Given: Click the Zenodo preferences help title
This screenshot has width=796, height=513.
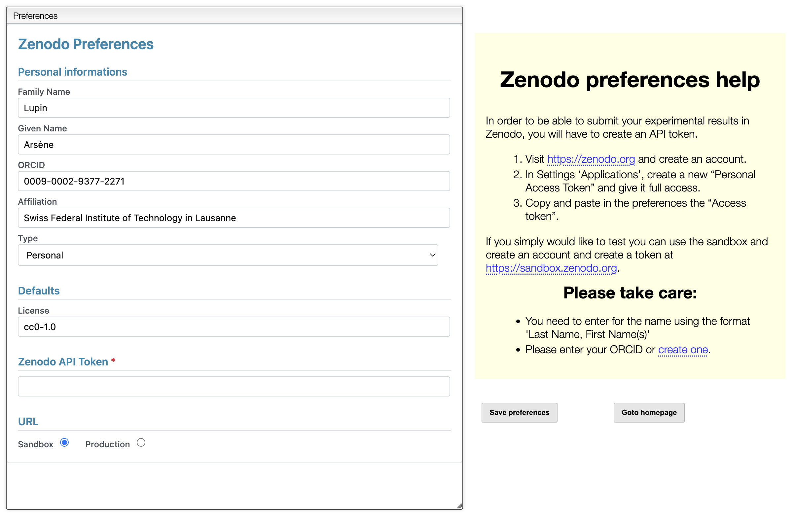Looking at the screenshot, I should click(x=631, y=80).
